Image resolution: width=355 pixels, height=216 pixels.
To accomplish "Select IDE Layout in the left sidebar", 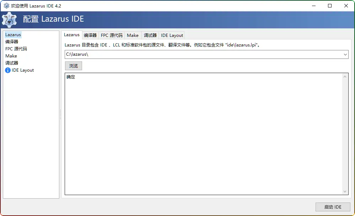I will click(x=23, y=70).
